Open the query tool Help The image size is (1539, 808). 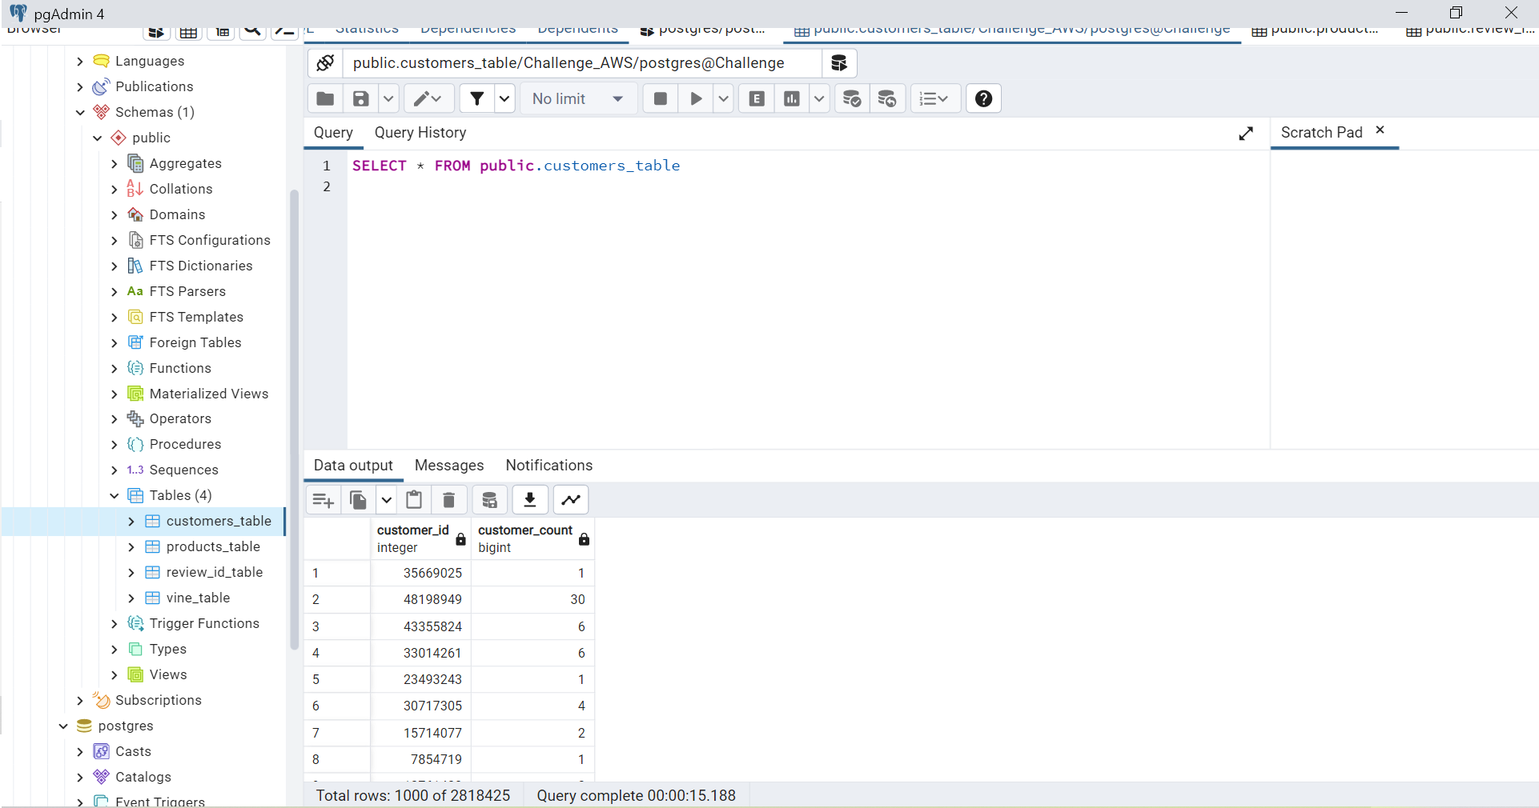click(983, 98)
